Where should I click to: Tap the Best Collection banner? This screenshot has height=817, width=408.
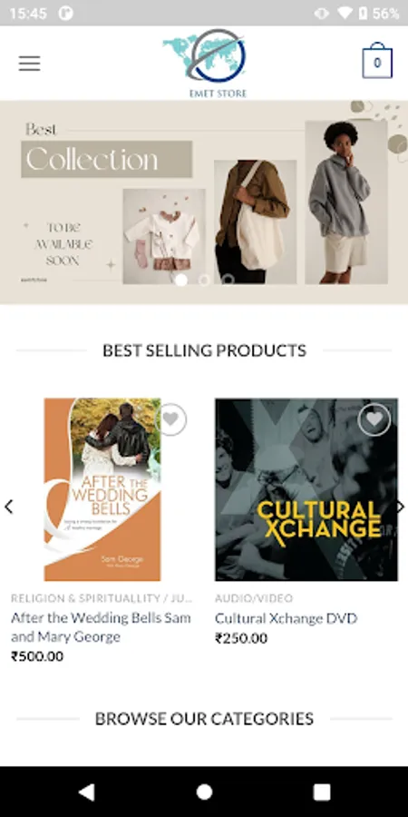pos(204,202)
